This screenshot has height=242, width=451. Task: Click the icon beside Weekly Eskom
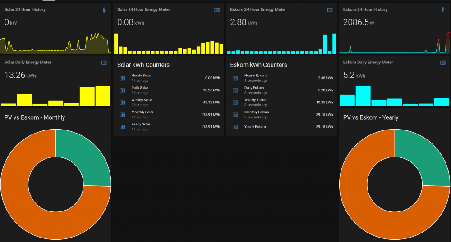coord(235,102)
